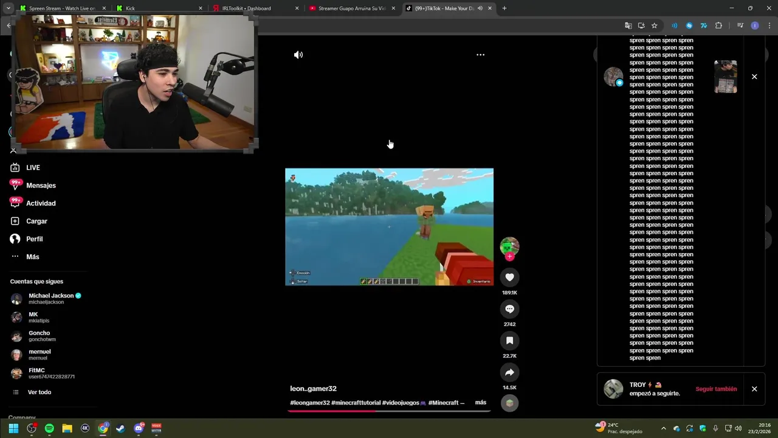Dismiss the TROY follow notification
The height and width of the screenshot is (438, 778).
click(x=754, y=389)
